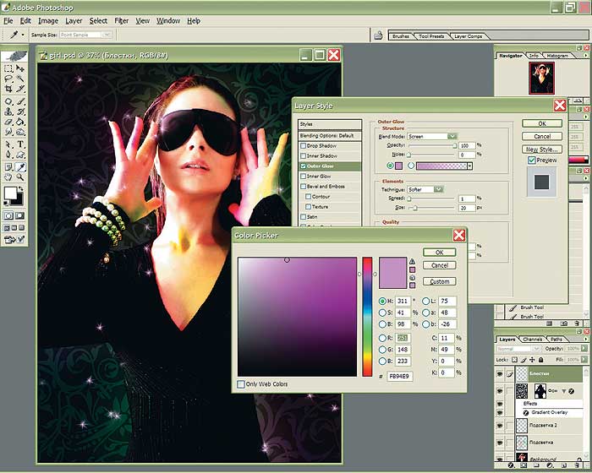The width and height of the screenshot is (592, 473).
Task: Select the Type tool
Action: click(20, 144)
